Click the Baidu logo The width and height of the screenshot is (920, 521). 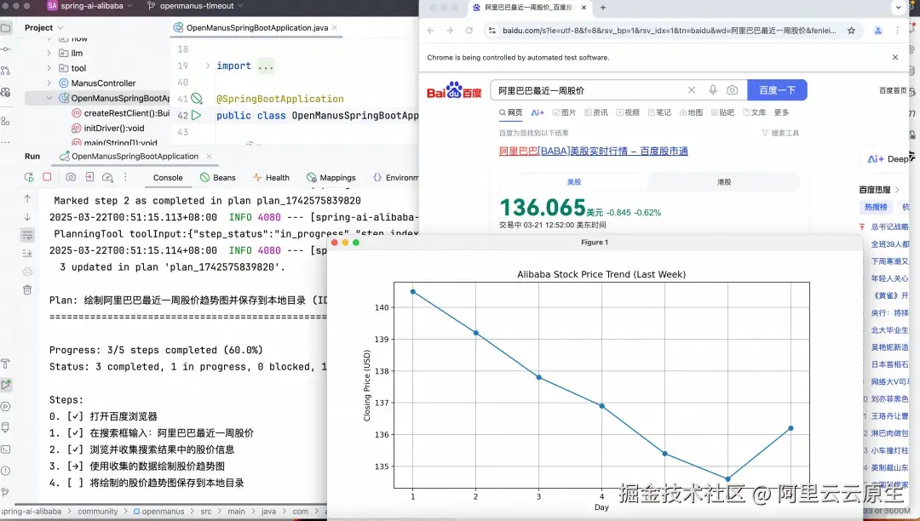(453, 90)
